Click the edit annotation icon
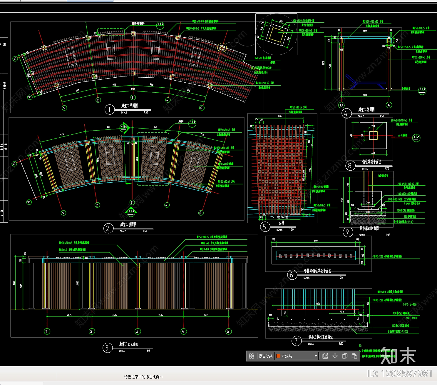The height and width of the screenshot is (385, 437). (325, 356)
